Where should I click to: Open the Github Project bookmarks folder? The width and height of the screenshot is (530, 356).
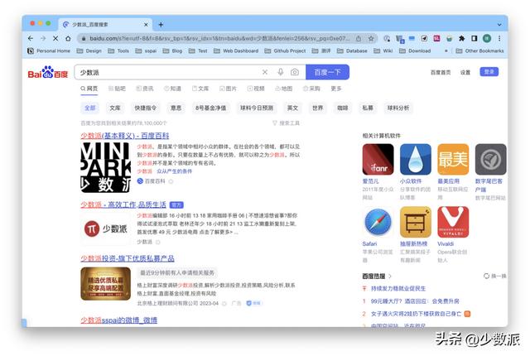tap(285, 51)
